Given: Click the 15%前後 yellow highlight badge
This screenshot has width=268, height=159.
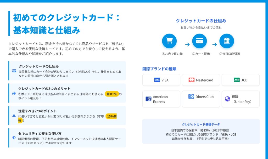Looking at the screenshot, I should point(111,116).
